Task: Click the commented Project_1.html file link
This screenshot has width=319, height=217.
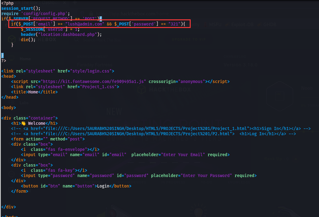Action: [146, 128]
